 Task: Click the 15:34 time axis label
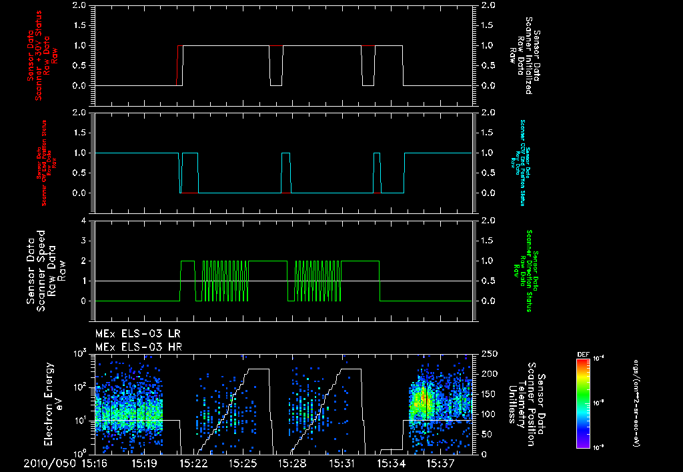point(391,463)
